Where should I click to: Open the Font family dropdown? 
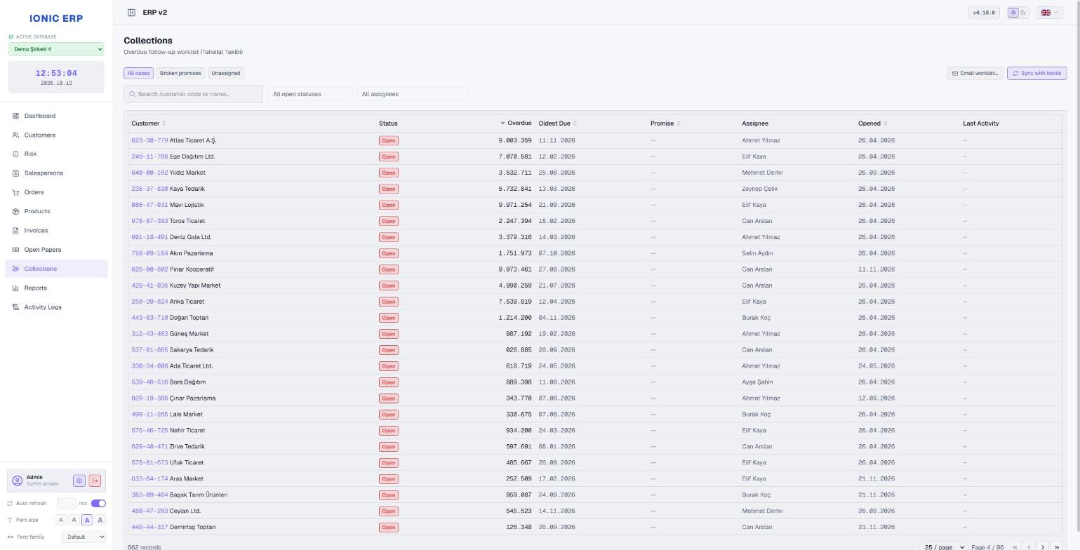tap(84, 537)
